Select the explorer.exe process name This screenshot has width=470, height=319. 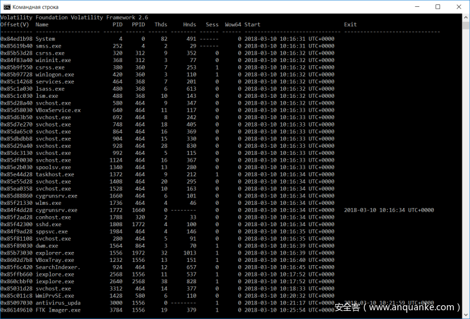point(55,253)
